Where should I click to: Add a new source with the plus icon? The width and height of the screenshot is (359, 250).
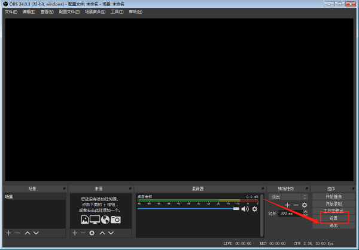click(75, 233)
